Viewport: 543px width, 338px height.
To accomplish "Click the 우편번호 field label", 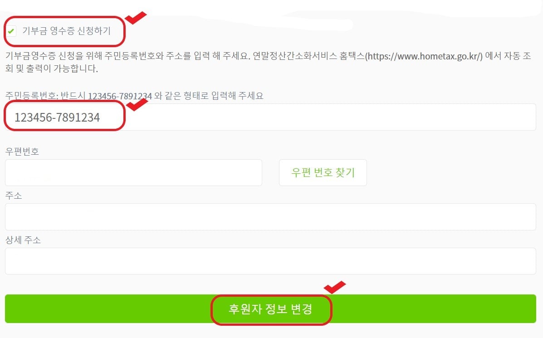I will click(22, 152).
